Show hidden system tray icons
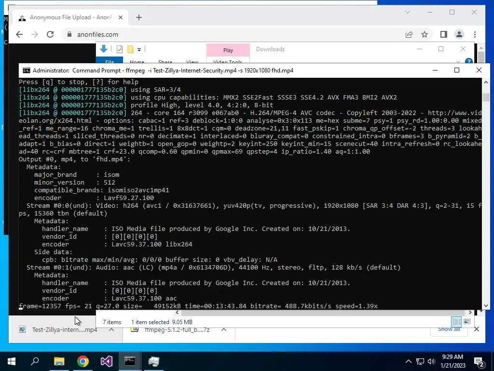The width and height of the screenshot is (494, 371). (408, 361)
